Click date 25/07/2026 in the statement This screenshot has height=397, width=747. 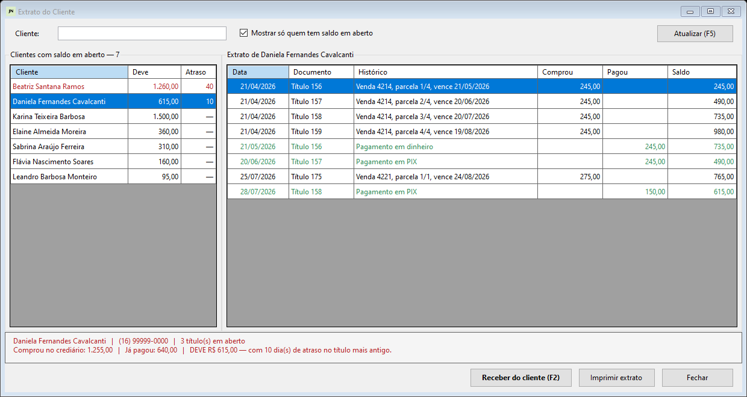(258, 177)
